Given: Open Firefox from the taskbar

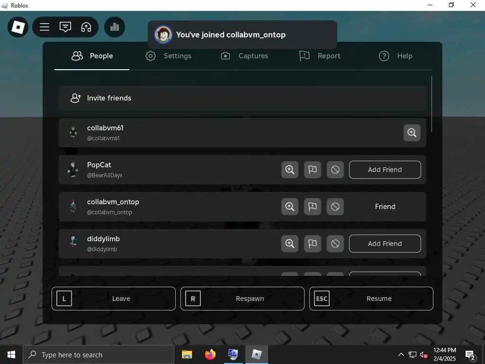Looking at the screenshot, I should pyautogui.click(x=210, y=355).
